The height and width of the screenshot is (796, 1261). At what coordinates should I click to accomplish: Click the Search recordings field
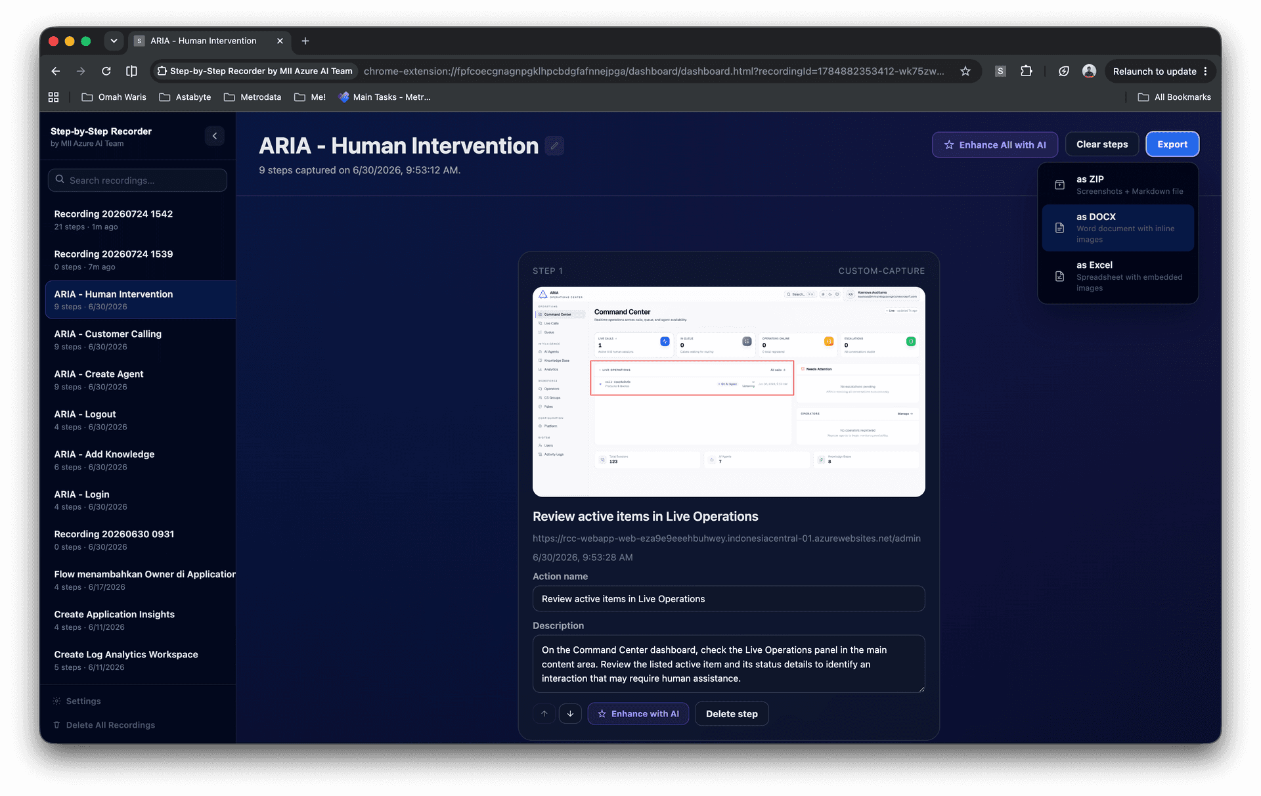point(137,180)
